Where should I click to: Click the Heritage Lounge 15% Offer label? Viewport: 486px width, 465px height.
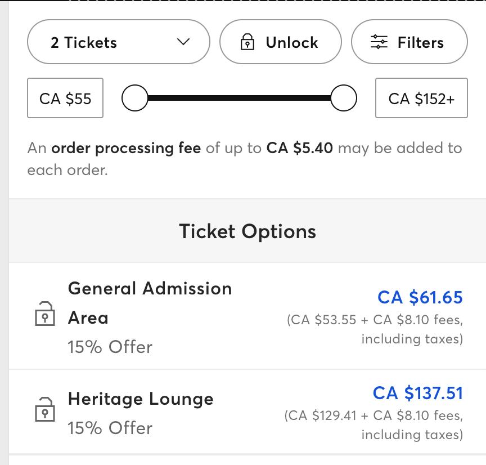[x=110, y=428]
